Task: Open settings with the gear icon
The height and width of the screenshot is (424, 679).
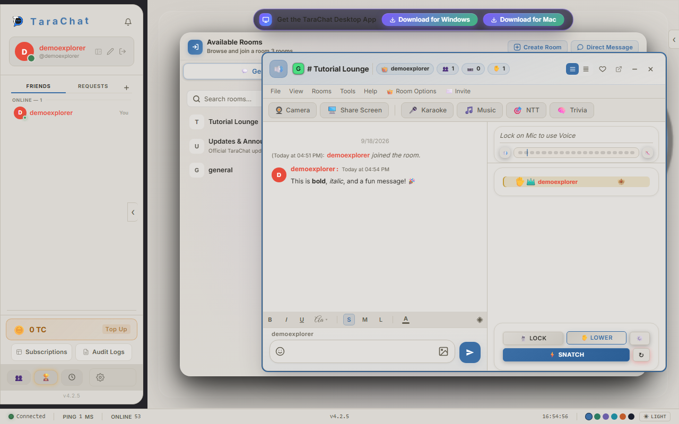Action: 100,377
